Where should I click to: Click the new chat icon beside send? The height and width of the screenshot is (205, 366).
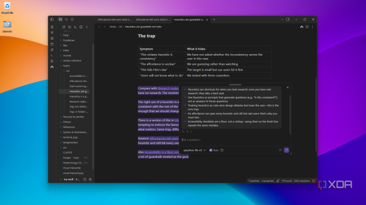(x=280, y=150)
